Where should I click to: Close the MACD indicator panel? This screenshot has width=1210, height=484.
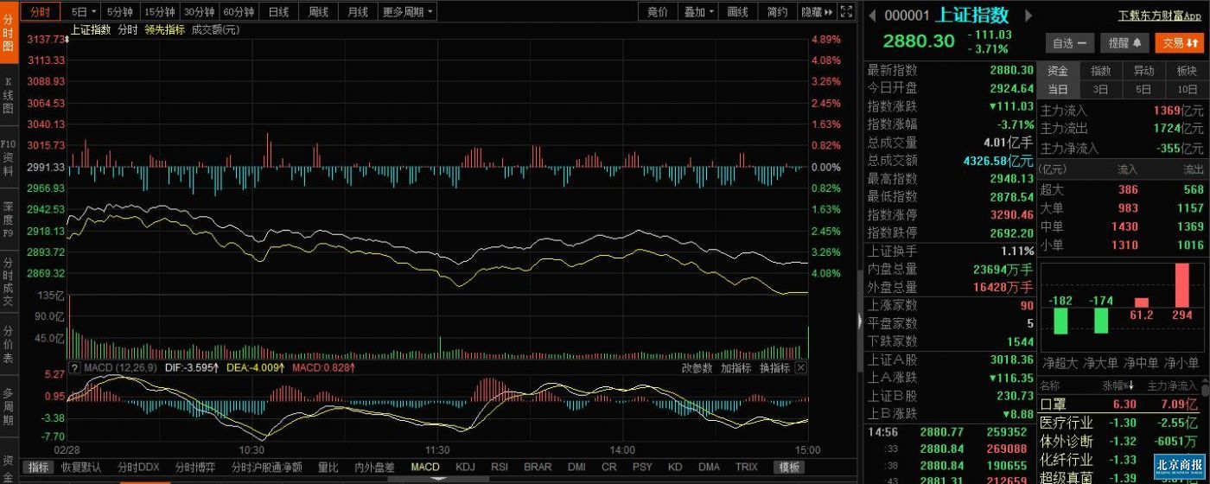pos(800,368)
